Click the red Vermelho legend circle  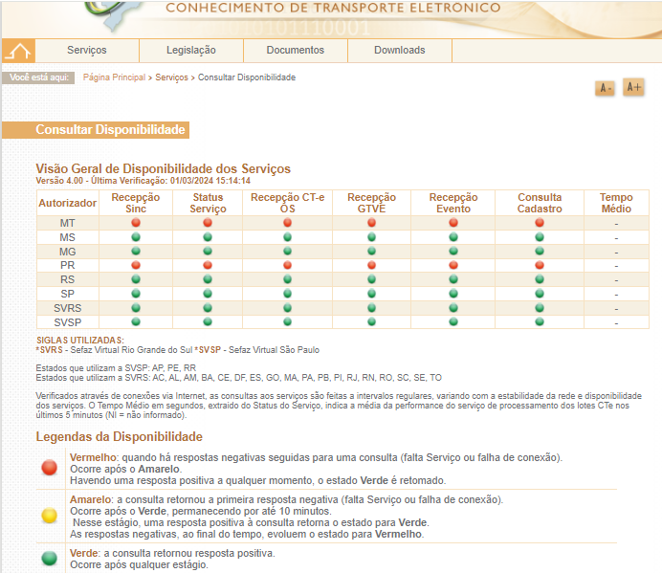click(50, 468)
